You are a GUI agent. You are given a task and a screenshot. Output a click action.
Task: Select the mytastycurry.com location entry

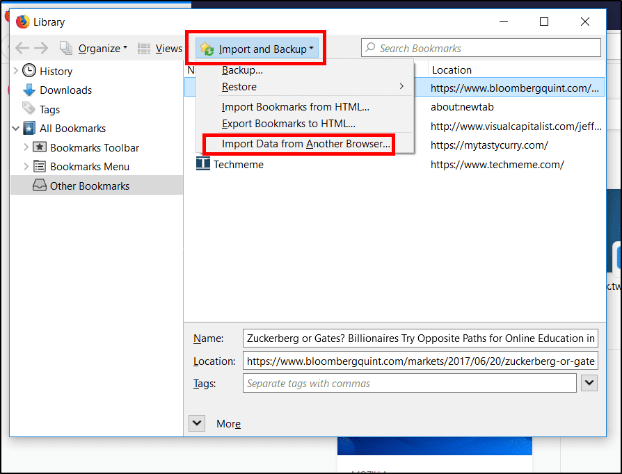[x=489, y=145]
